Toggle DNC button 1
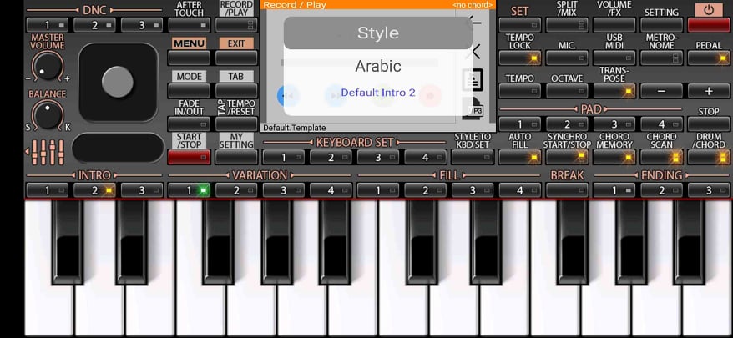The height and width of the screenshot is (338, 733). 48,25
